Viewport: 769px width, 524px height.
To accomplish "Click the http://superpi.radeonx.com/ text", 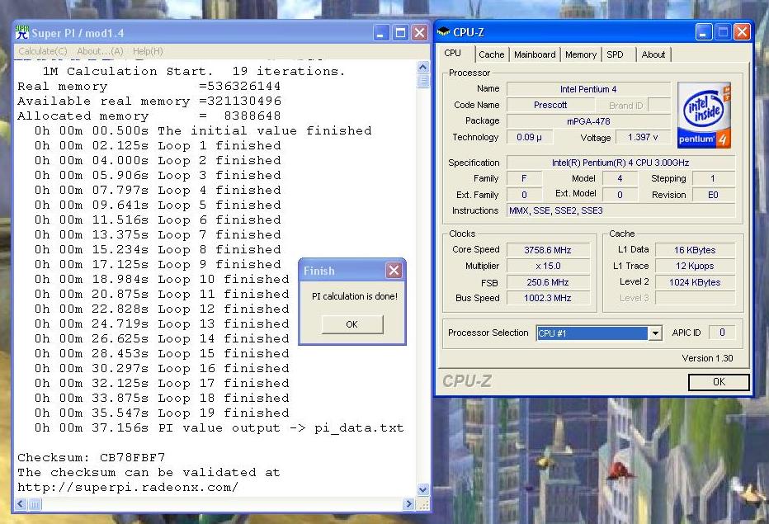I will (x=128, y=487).
